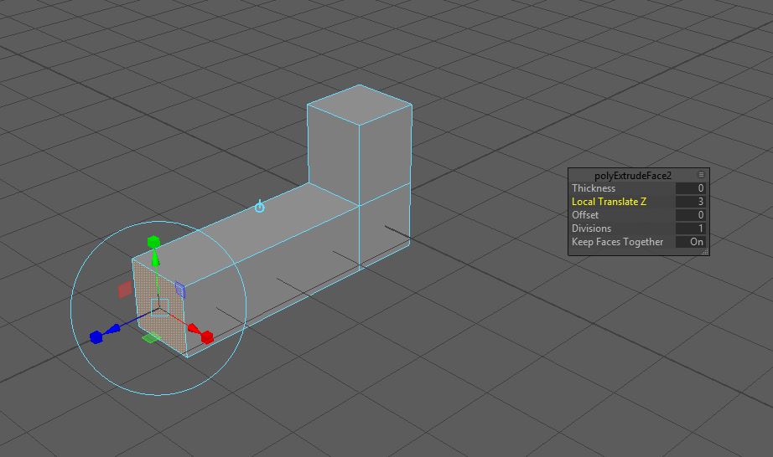Click the Keep Faces Together label
773x457 pixels.
click(617, 242)
